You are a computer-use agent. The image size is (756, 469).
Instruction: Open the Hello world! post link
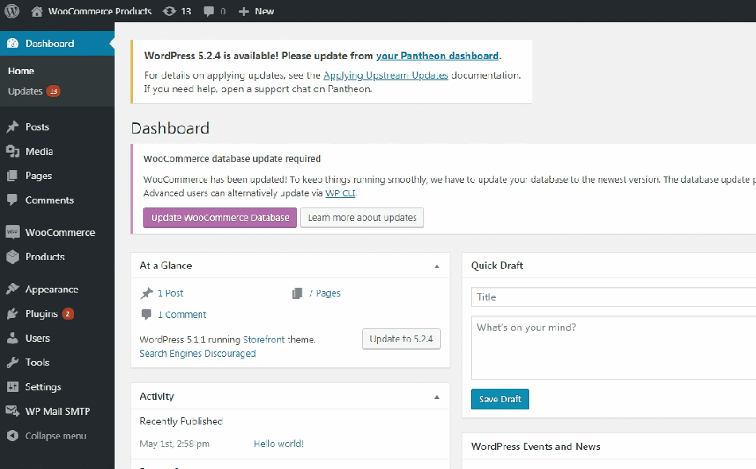[x=279, y=444]
